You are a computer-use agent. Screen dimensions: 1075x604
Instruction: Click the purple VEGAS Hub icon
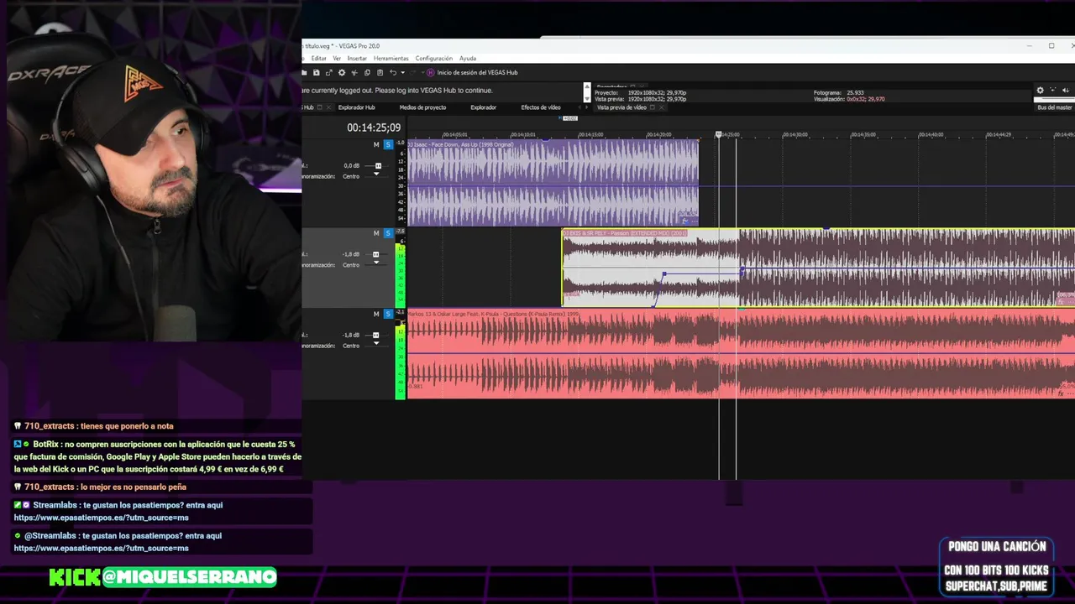[430, 73]
